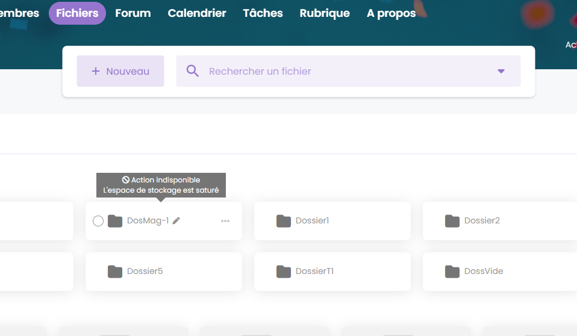This screenshot has height=336, width=577.
Task: Open the DossVide folder name
Action: point(484,272)
